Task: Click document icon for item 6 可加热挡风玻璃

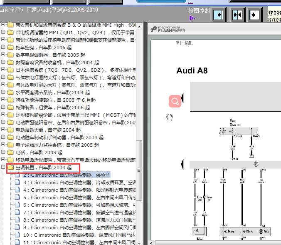Action: pyautogui.click(x=17, y=205)
